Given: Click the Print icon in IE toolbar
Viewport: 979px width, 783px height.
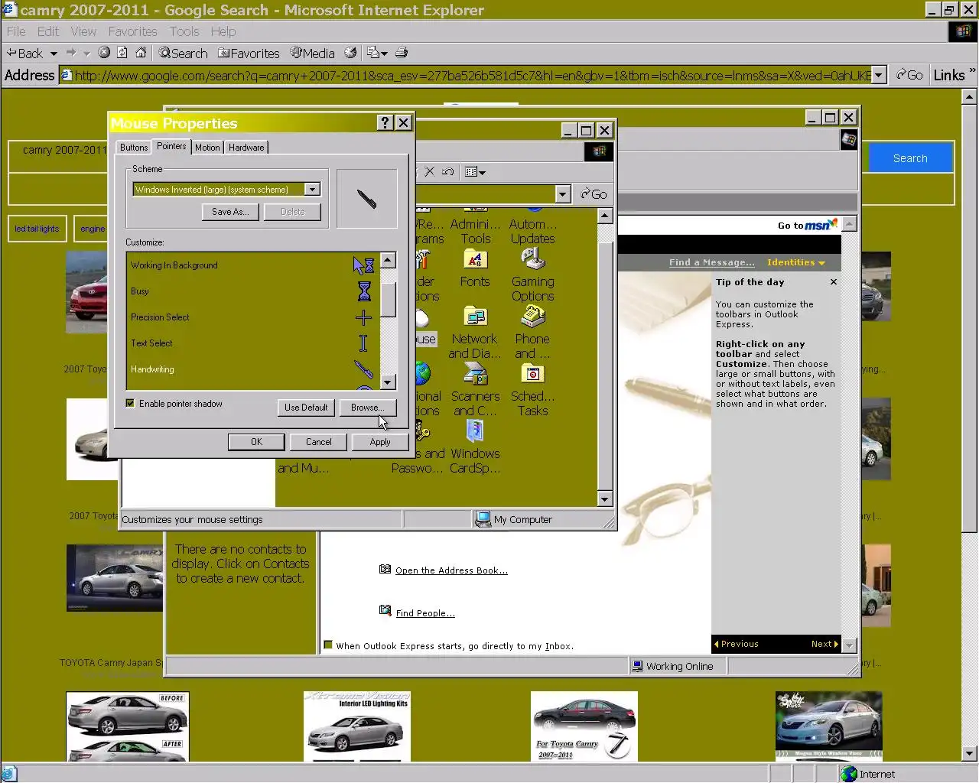Looking at the screenshot, I should [402, 53].
